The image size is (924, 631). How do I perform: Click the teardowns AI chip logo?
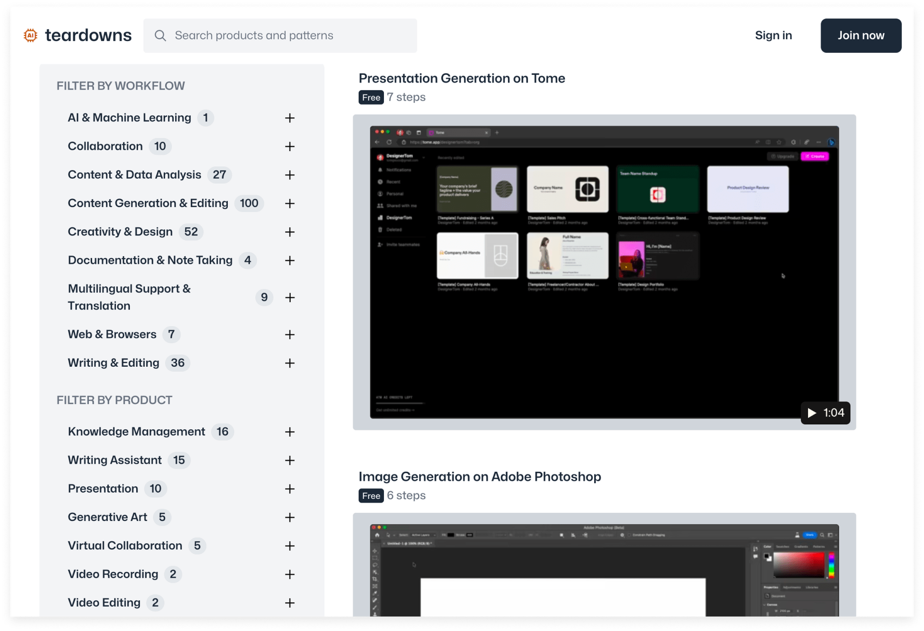[x=30, y=36]
